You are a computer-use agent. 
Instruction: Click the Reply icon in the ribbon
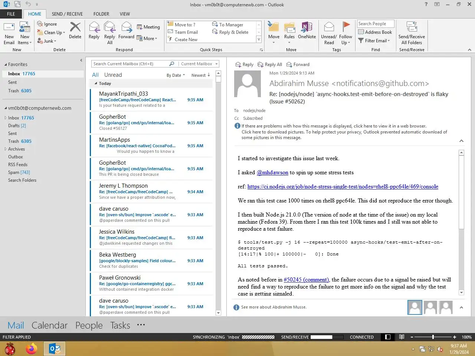point(94,30)
